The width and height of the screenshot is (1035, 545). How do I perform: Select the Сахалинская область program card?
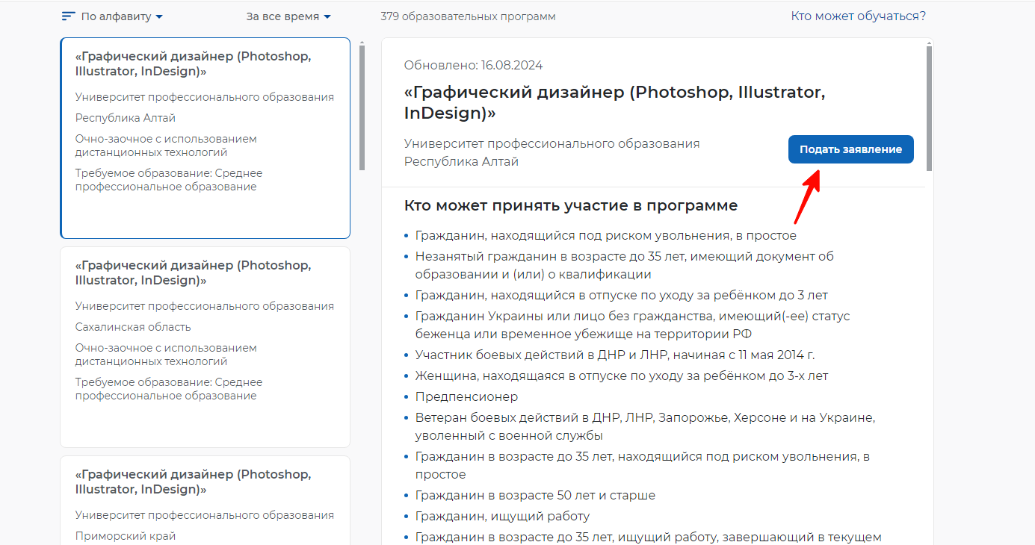click(x=205, y=347)
